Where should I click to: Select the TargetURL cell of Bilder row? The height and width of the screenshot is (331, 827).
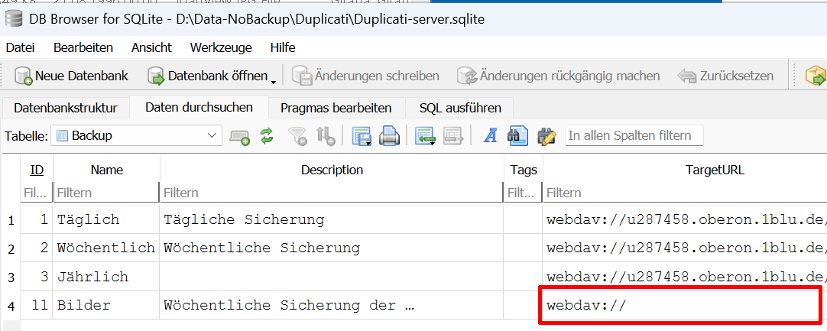tap(679, 305)
